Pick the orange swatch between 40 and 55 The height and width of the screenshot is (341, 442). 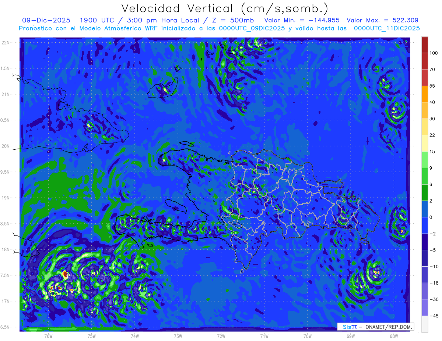click(425, 94)
